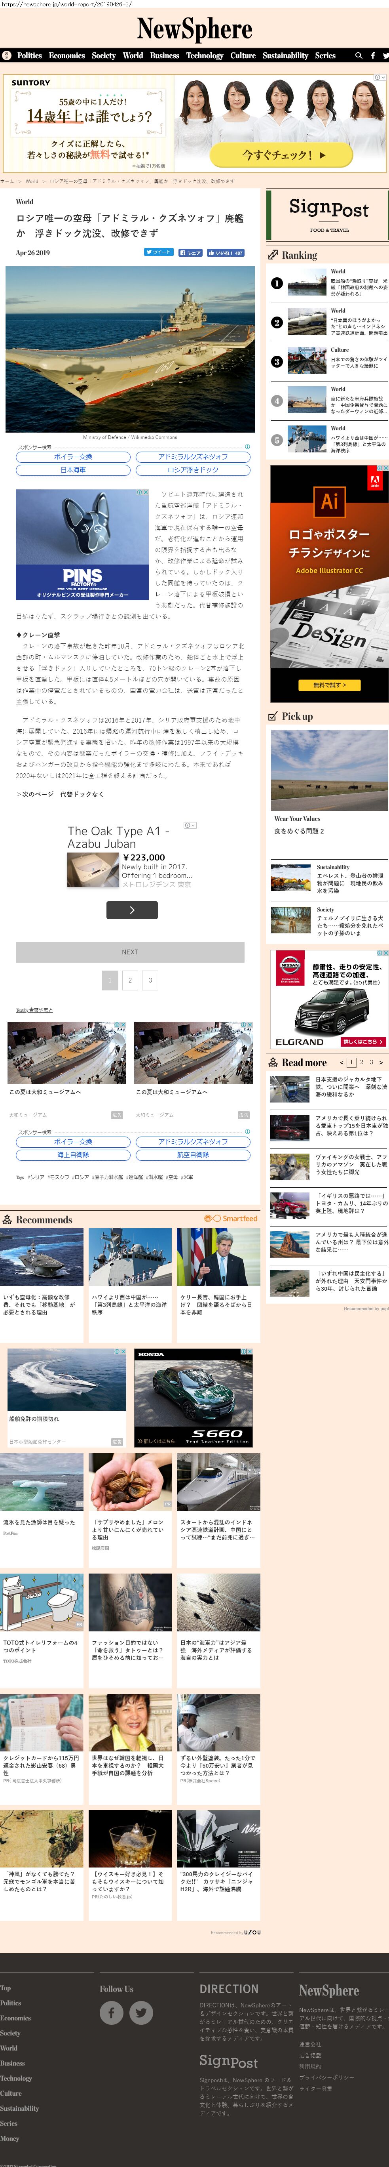The height and width of the screenshot is (2167, 389).
Task: Click the Text by 青葉やまと author link
Action: [34, 1009]
